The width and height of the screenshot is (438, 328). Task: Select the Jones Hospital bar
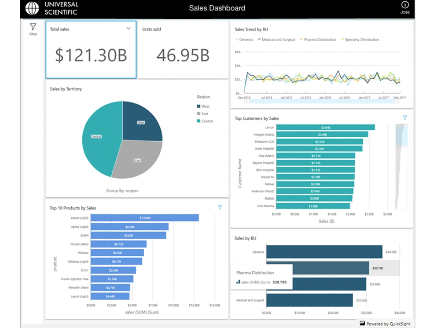pos(319,149)
